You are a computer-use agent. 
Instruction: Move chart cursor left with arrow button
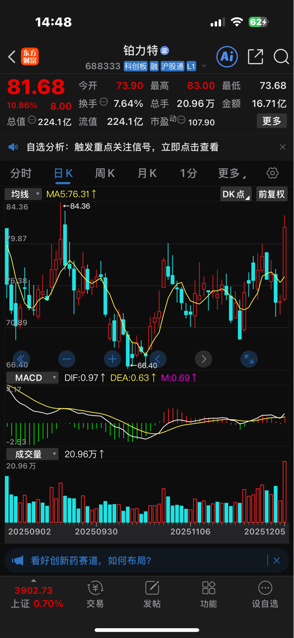158,359
